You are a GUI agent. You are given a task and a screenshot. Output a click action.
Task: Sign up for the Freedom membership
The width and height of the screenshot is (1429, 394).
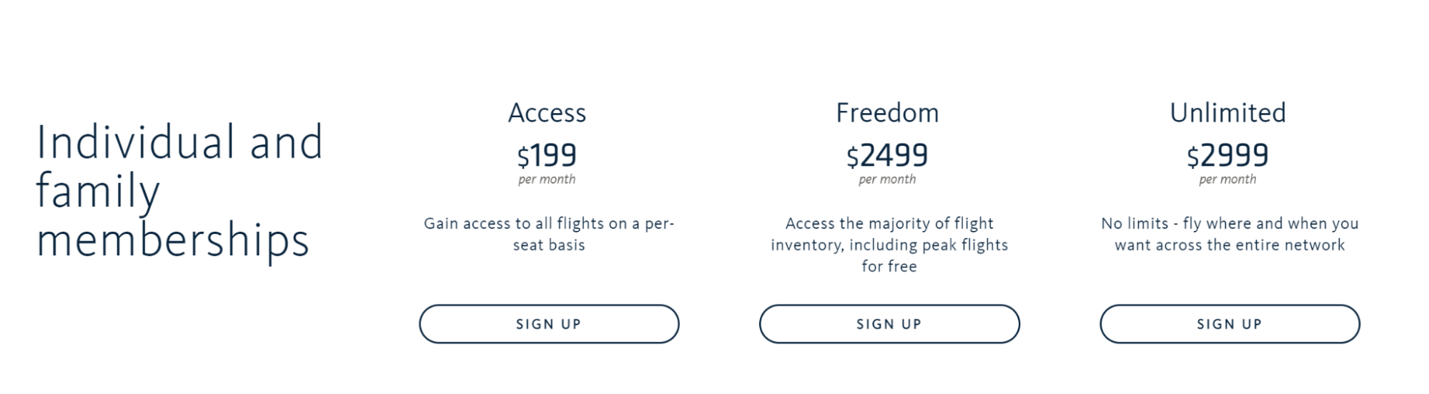point(889,324)
